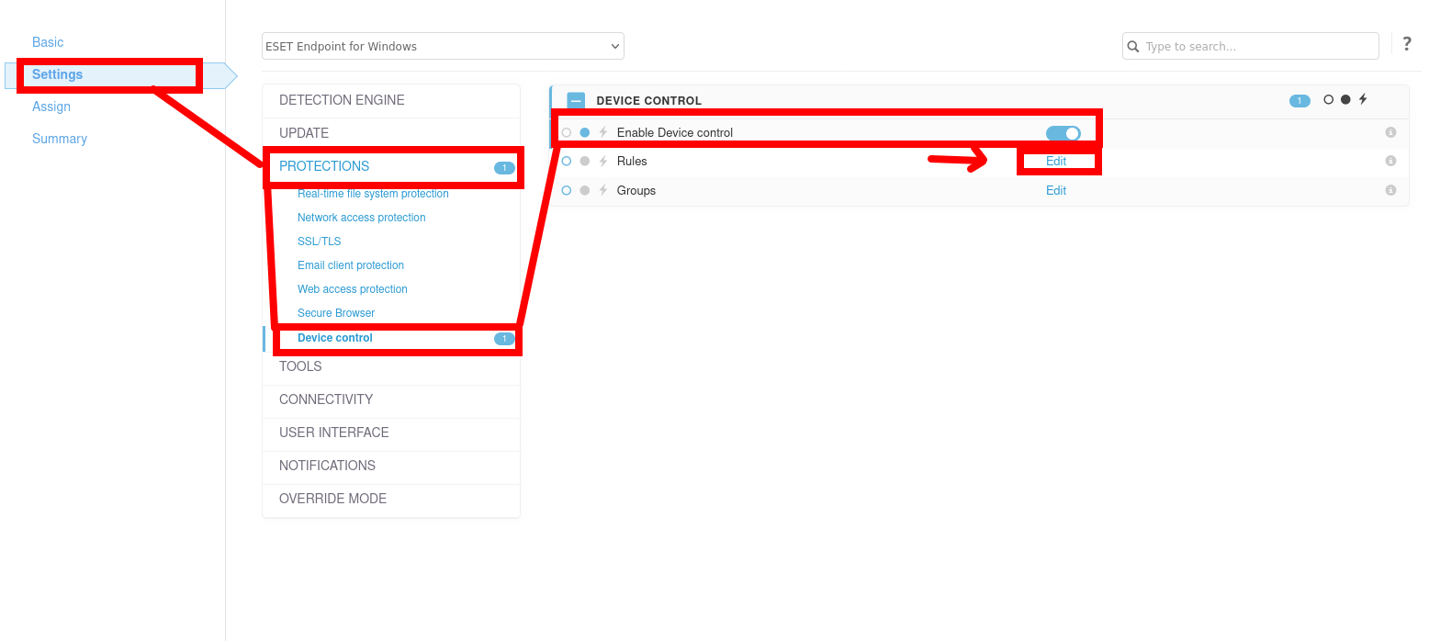Toggle the Enable Device control switch
This screenshot has height=641, width=1429.
(x=1063, y=133)
